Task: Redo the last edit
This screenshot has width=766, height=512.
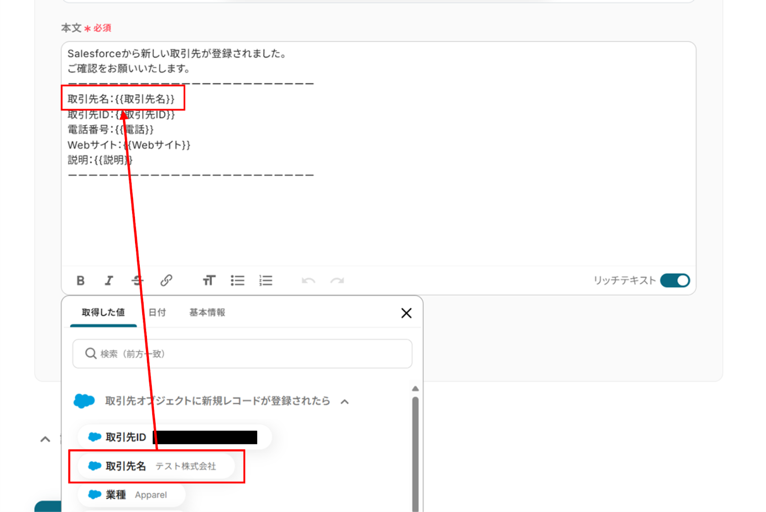Action: tap(337, 280)
